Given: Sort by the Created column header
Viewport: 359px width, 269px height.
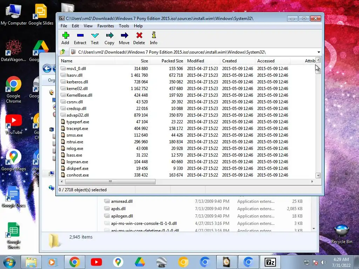Looking at the screenshot, I should [238, 61].
